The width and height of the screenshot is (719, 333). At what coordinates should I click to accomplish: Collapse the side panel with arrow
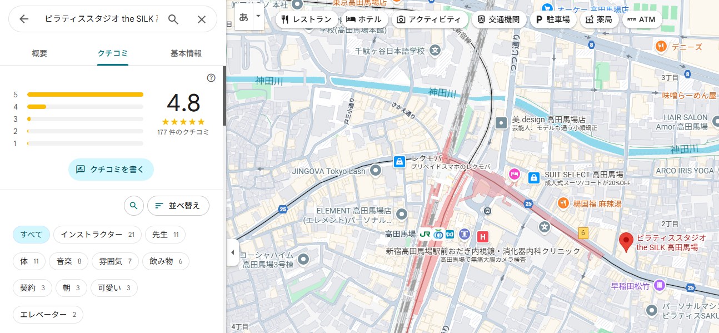coord(232,253)
